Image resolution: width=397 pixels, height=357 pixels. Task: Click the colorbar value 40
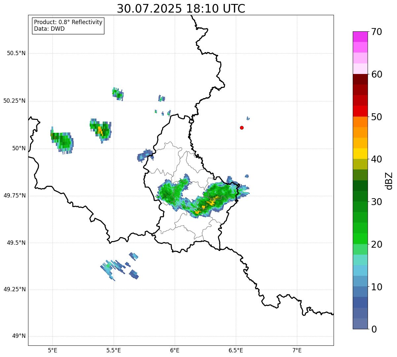pos(377,159)
